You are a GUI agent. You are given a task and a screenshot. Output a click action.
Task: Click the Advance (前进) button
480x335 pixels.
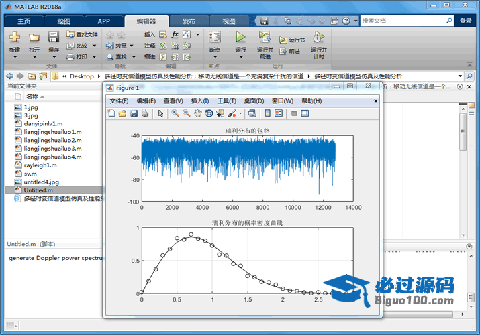click(289, 51)
